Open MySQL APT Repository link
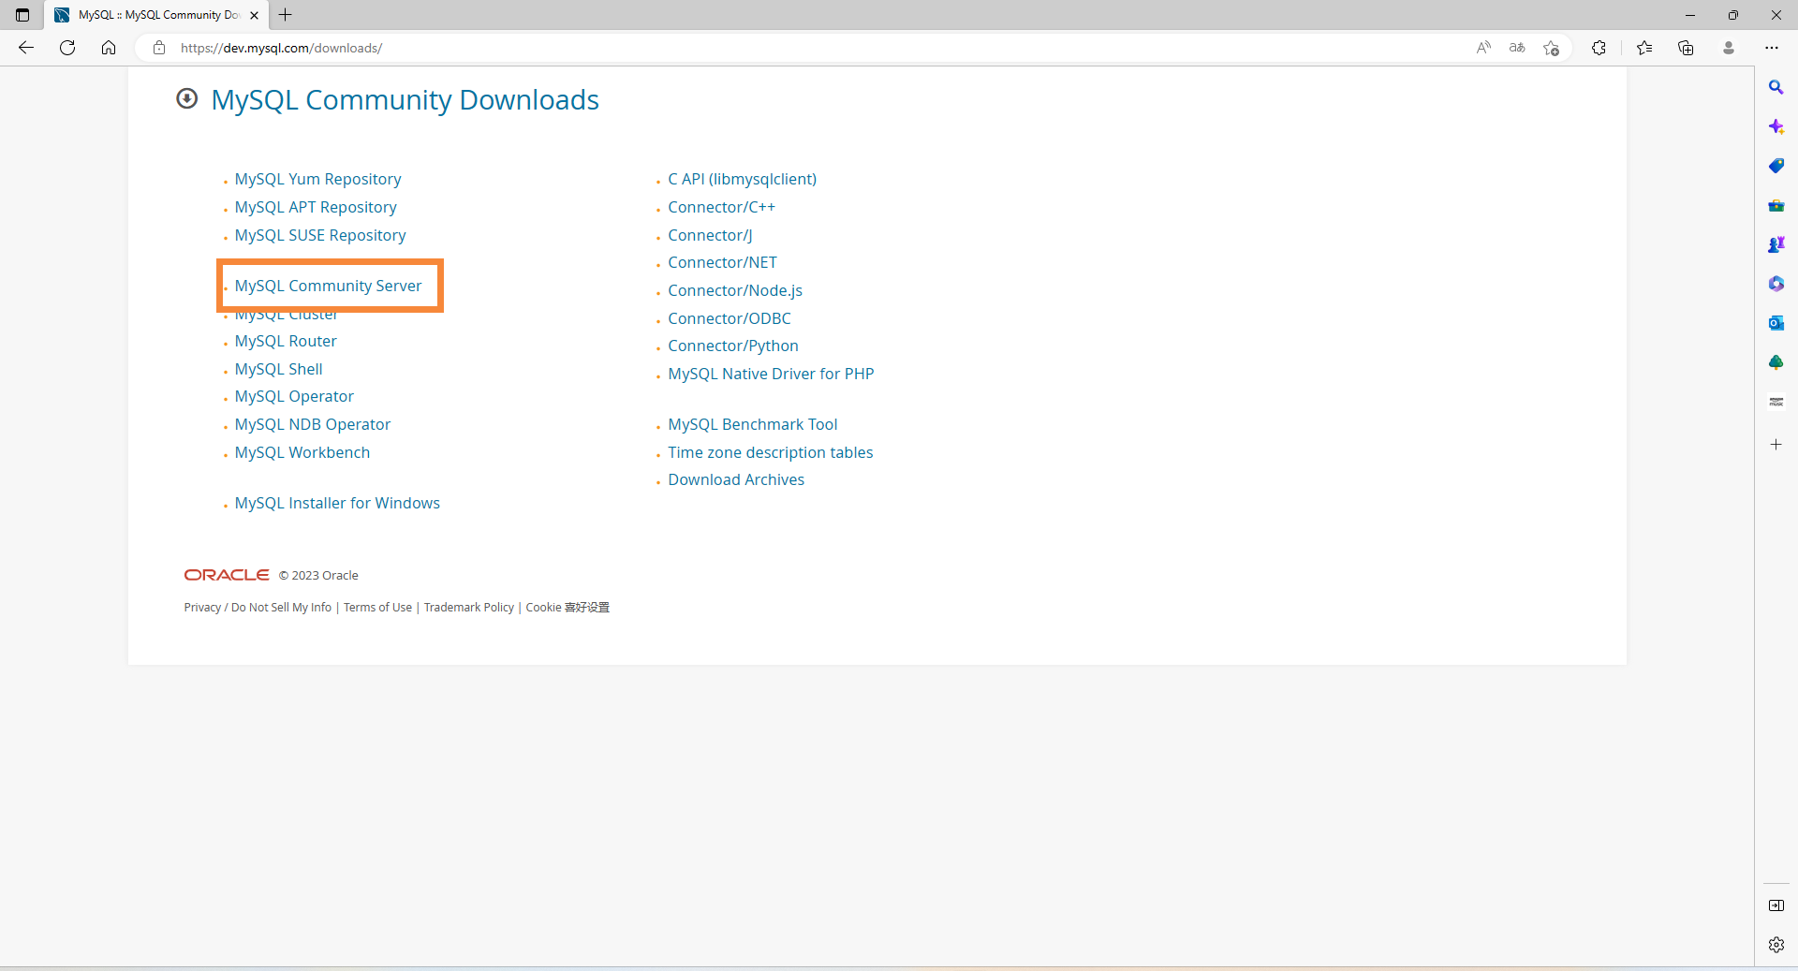Image resolution: width=1798 pixels, height=971 pixels. 316,207
